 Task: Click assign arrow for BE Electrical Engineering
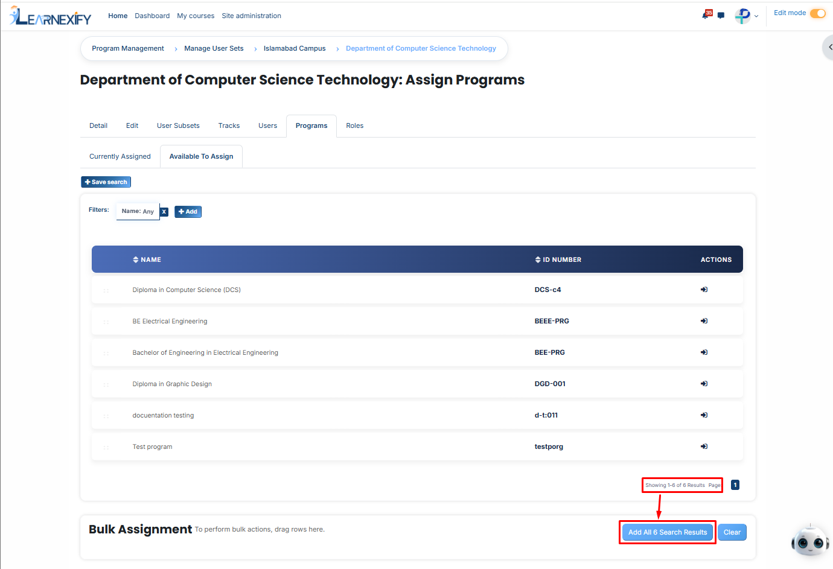coord(704,321)
